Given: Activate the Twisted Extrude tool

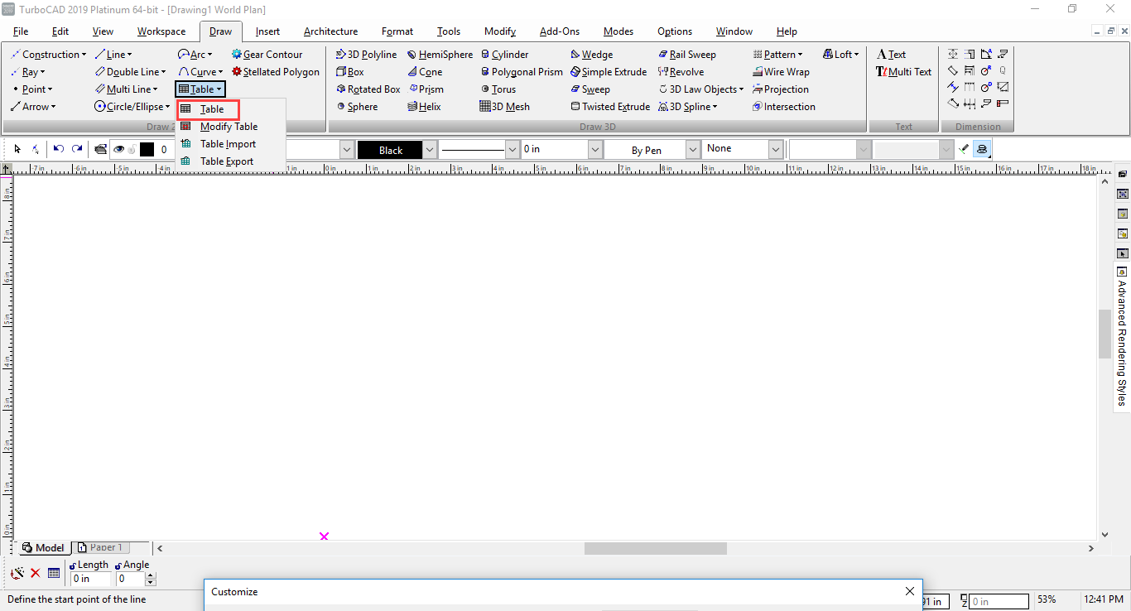Looking at the screenshot, I should click(610, 107).
